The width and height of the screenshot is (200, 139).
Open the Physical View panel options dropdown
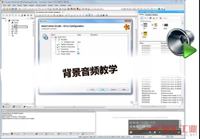[29, 12]
